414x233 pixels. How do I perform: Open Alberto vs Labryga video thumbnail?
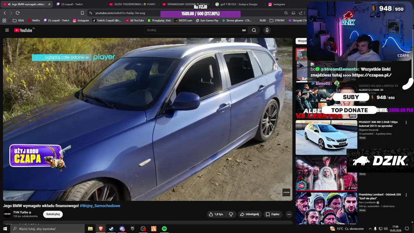click(x=326, y=101)
